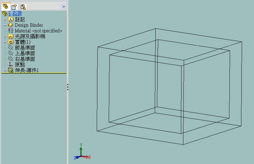Screen dimensions: 254x164
Task: Select Material <not specified> entry
Action: click(38, 31)
